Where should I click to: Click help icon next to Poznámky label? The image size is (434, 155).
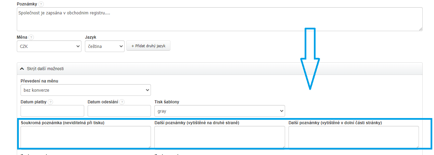[41, 4]
